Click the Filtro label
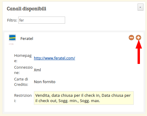This screenshot has height=116, width=147. (x=12, y=20)
